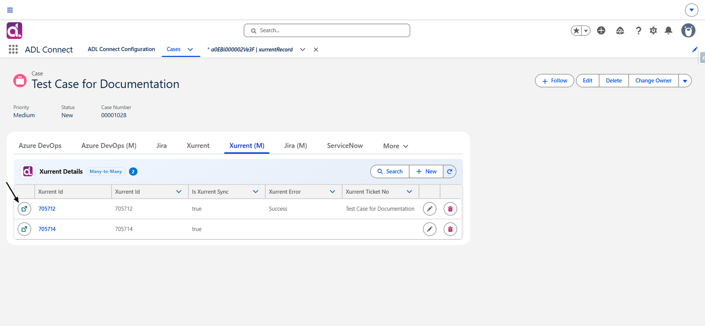Click New to add a Xurrent record
Screen dimensions: 705x326
coord(426,171)
